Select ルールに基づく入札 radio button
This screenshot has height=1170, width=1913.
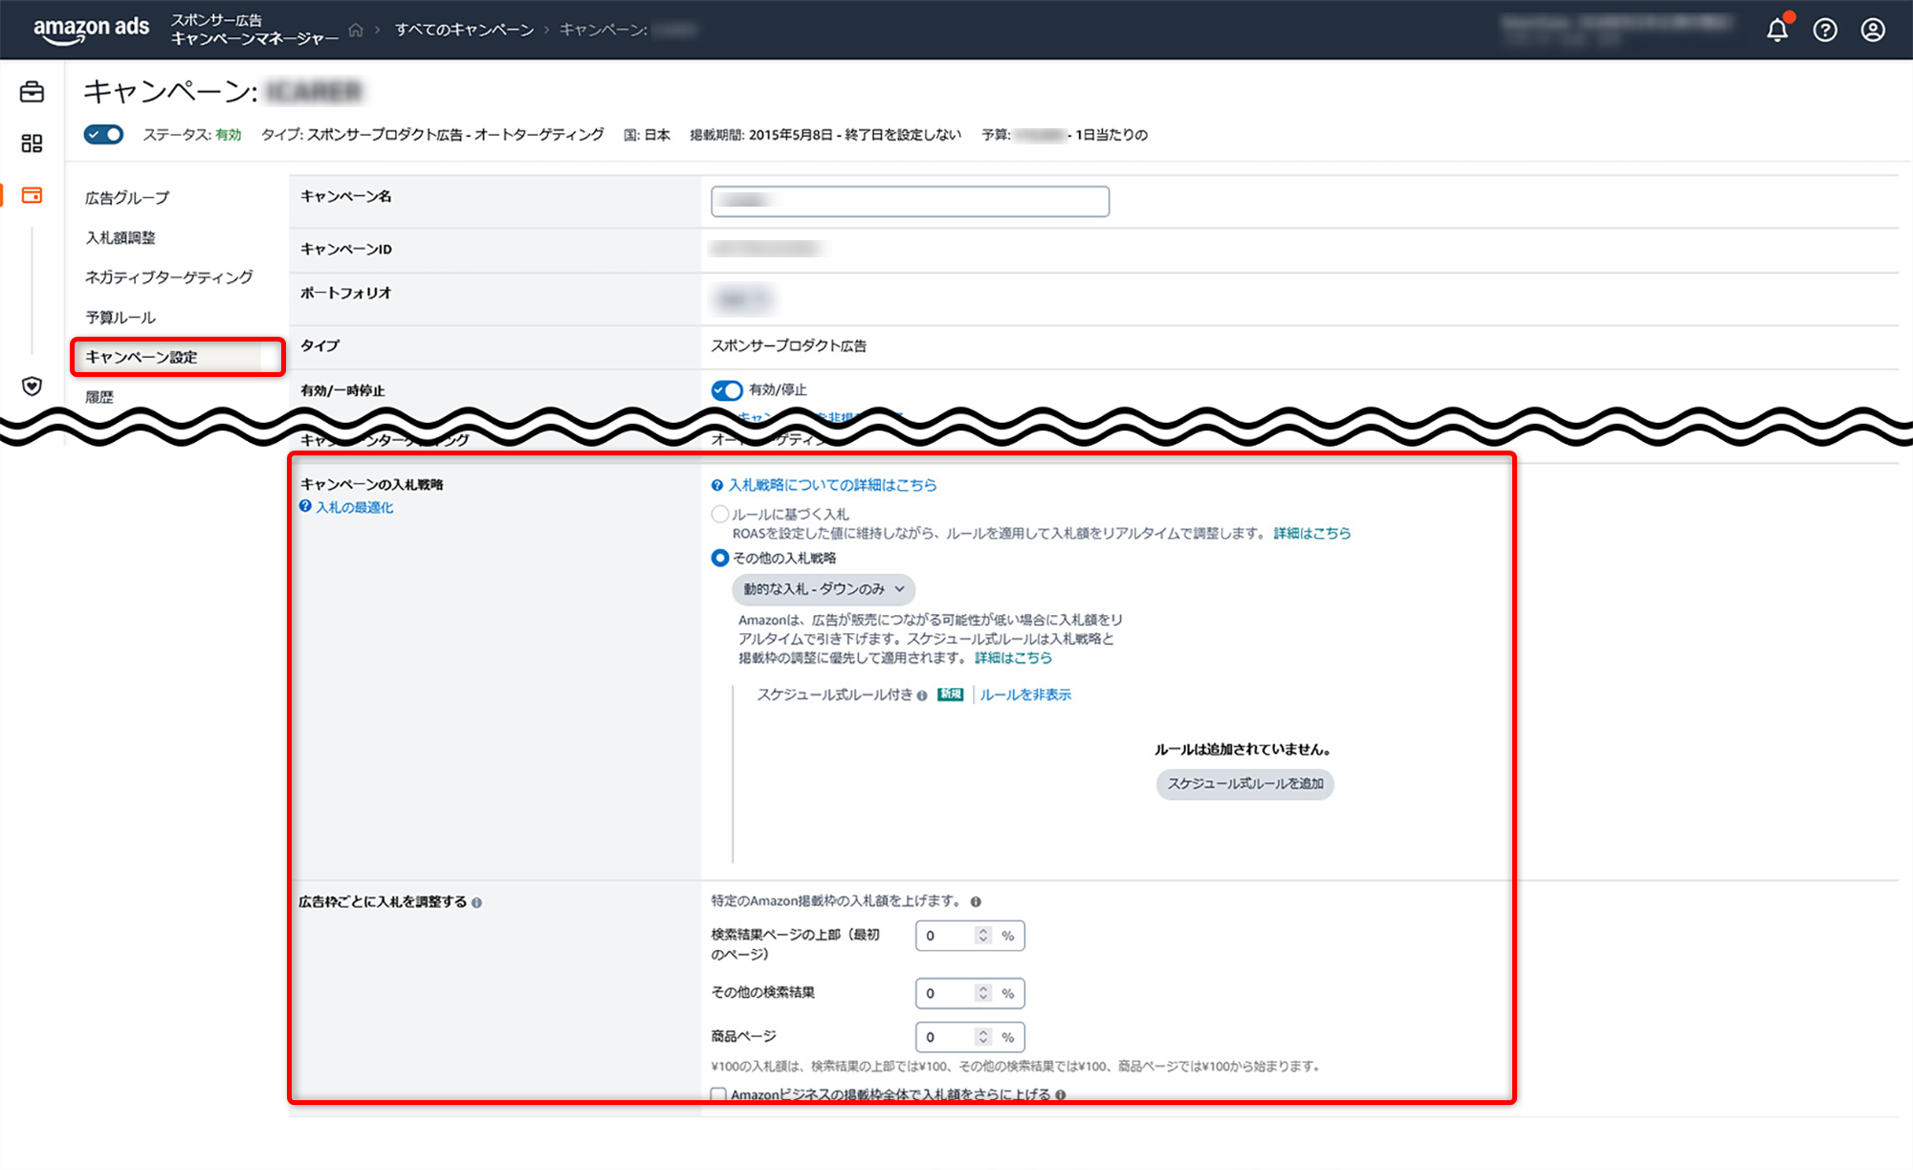[720, 514]
